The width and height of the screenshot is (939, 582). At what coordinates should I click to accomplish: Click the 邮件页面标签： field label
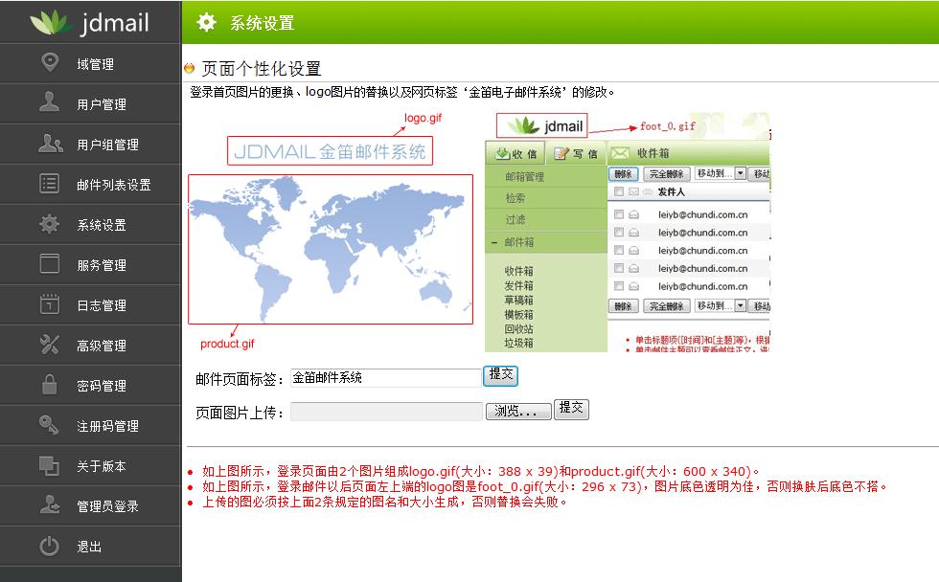(x=240, y=379)
